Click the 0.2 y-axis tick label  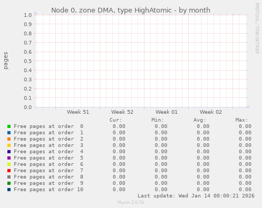[x=28, y=88]
